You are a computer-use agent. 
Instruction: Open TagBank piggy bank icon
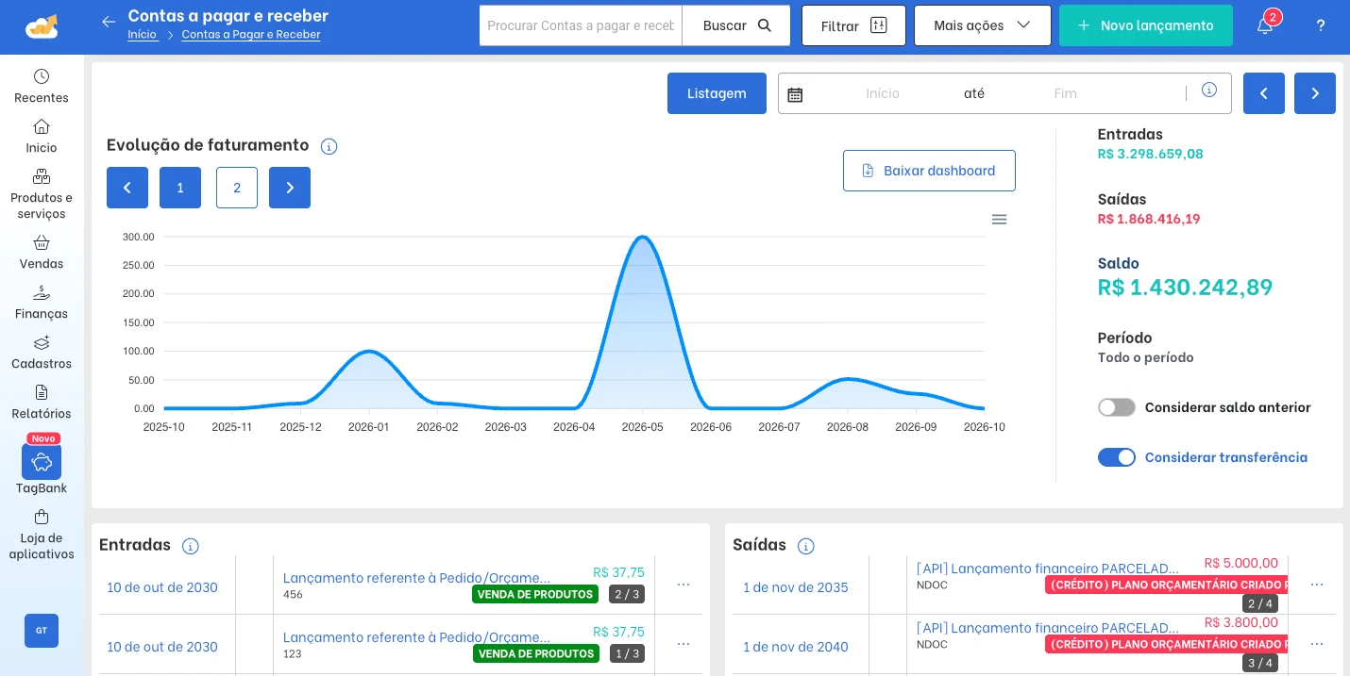(x=42, y=462)
